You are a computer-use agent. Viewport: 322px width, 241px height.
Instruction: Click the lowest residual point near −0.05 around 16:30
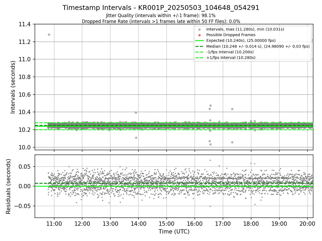[210, 206]
